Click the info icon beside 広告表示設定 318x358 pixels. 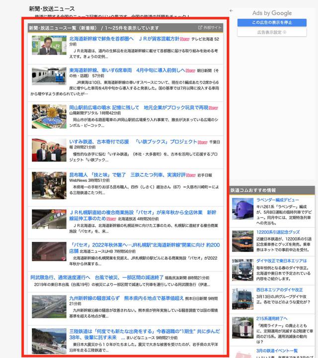tap(284, 32)
